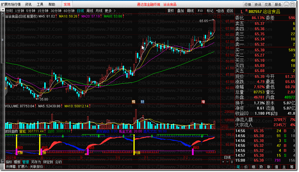
Task: Select the 1分钟 chart period
Action: click(19, 11)
